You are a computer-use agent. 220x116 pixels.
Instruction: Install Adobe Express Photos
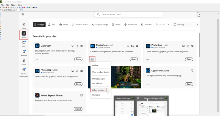click(78, 109)
